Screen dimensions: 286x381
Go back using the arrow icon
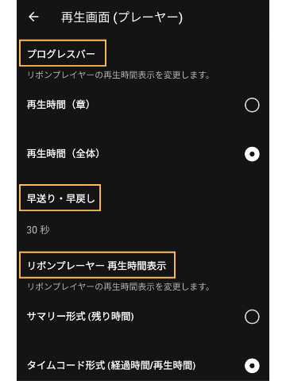33,17
